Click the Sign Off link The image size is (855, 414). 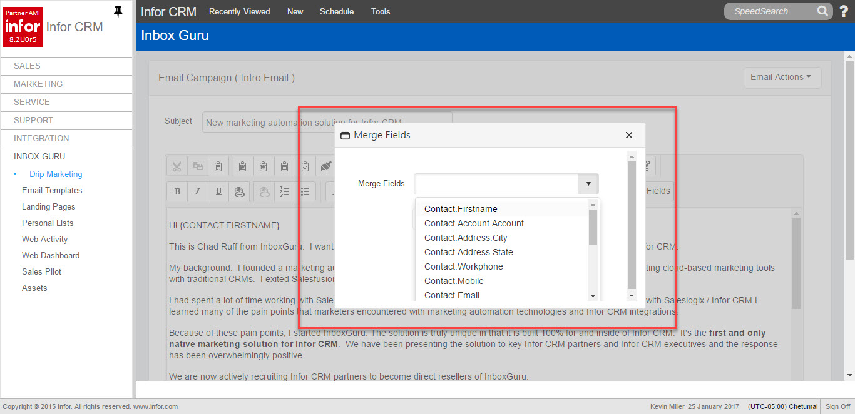837,406
